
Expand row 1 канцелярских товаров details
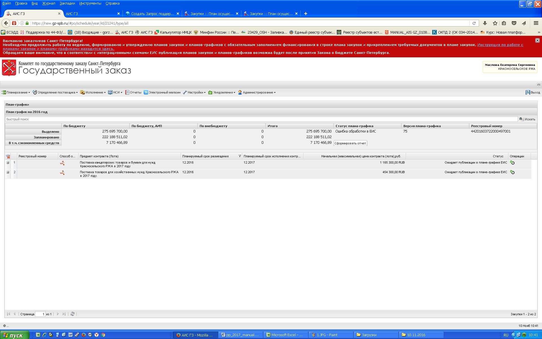[8, 163]
